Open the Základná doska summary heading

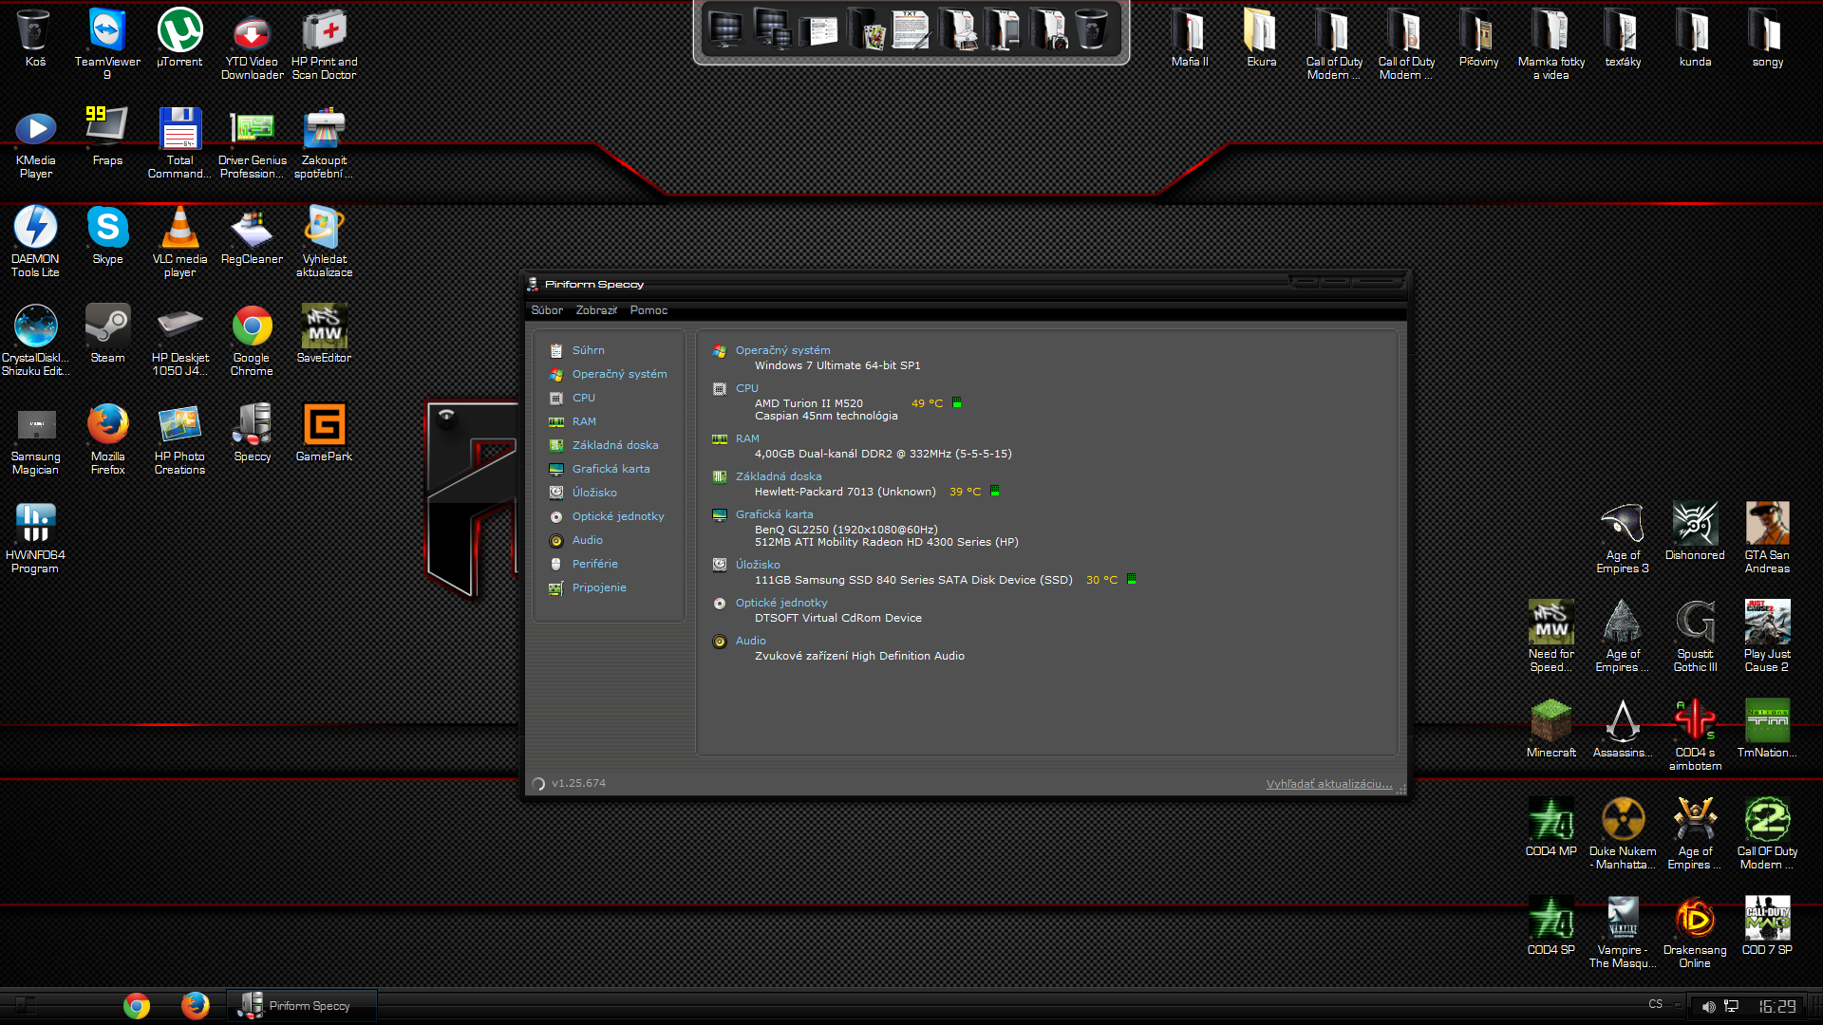[779, 476]
